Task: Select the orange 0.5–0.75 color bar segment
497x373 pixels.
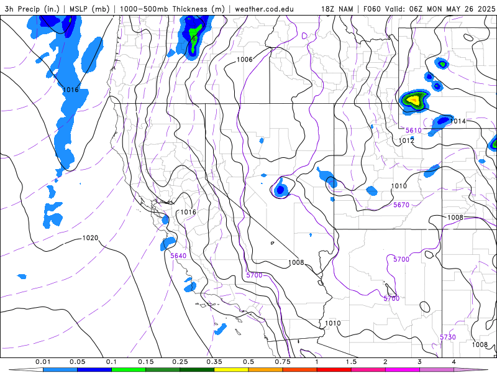Action: (266, 370)
